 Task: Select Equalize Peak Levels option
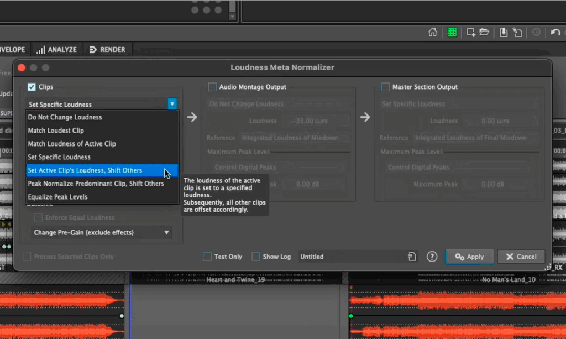(x=57, y=197)
